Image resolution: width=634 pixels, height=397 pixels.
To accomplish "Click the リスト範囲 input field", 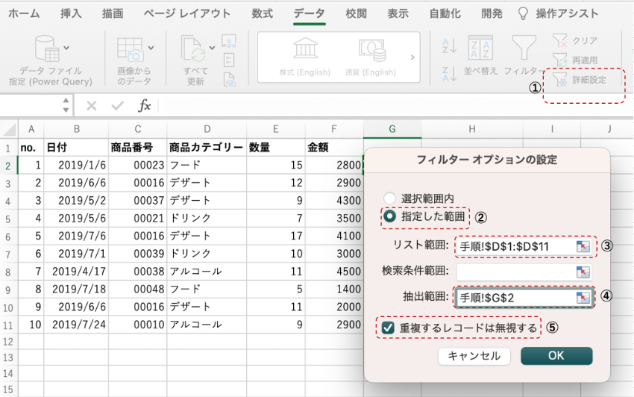I will 524,246.
